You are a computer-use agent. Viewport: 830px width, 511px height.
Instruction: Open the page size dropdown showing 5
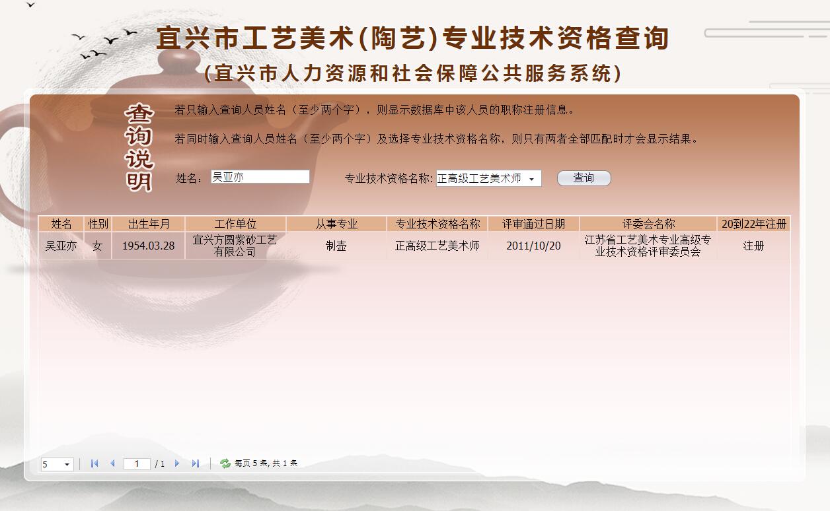point(56,464)
